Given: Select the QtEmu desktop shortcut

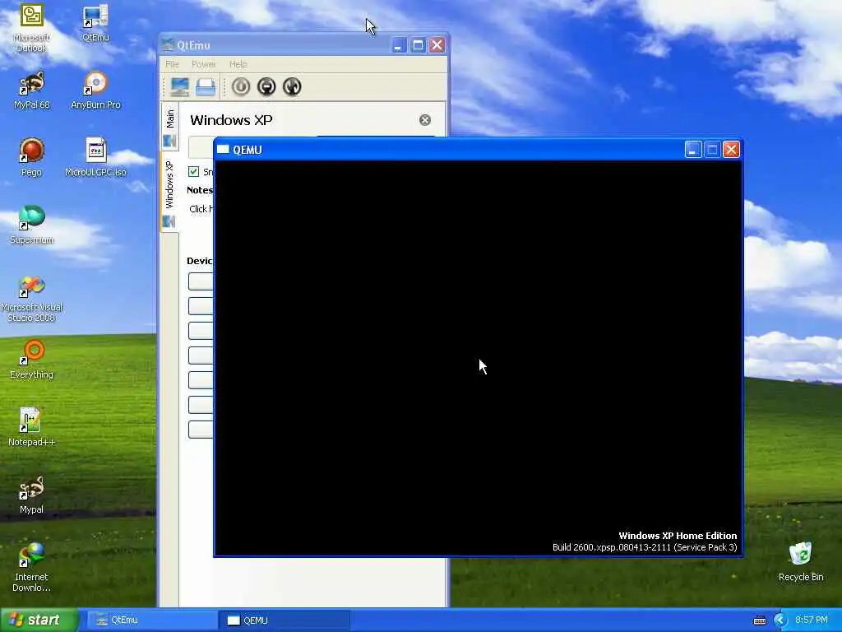Looking at the screenshot, I should pyautogui.click(x=95, y=23).
